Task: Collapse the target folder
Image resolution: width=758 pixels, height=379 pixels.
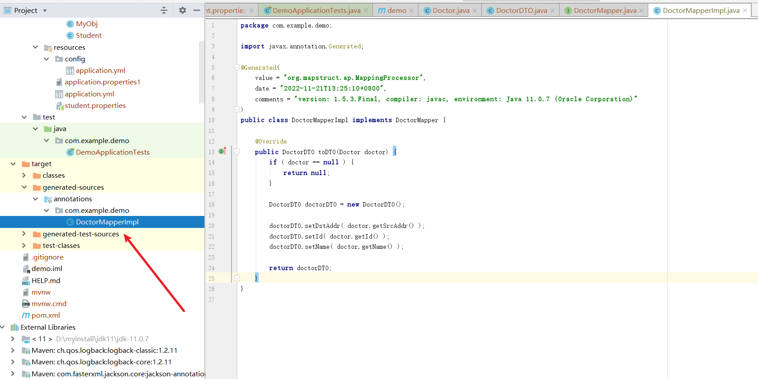Action: pyautogui.click(x=13, y=164)
